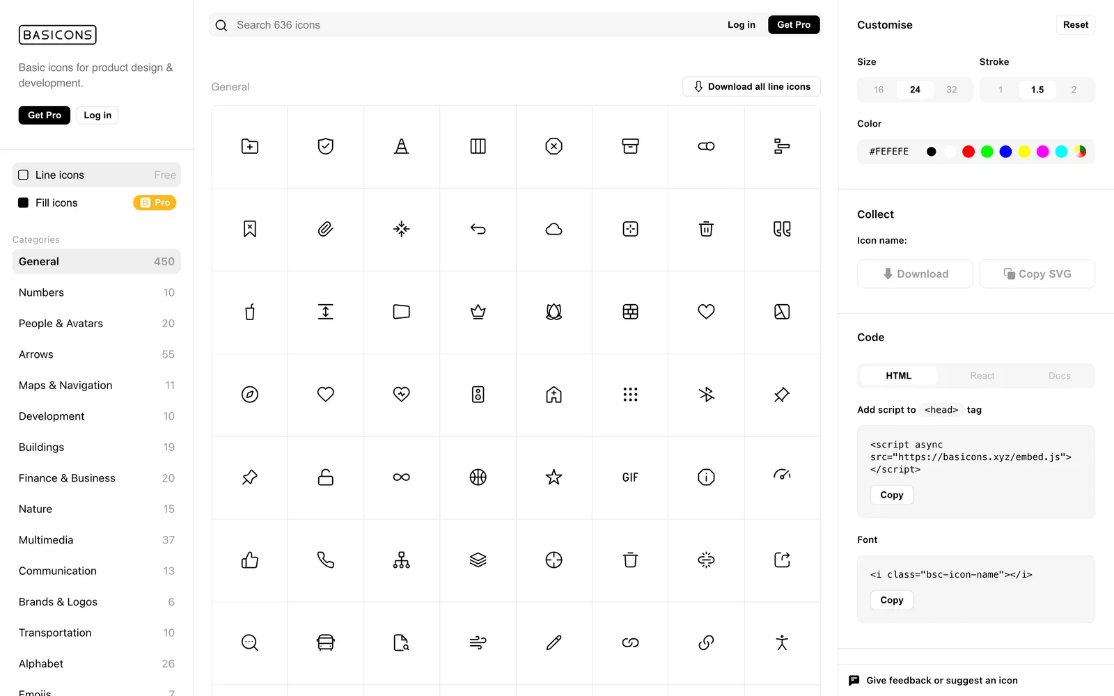Image resolution: width=1114 pixels, height=696 pixels.
Task: Click Download all line icons button
Action: coord(751,87)
